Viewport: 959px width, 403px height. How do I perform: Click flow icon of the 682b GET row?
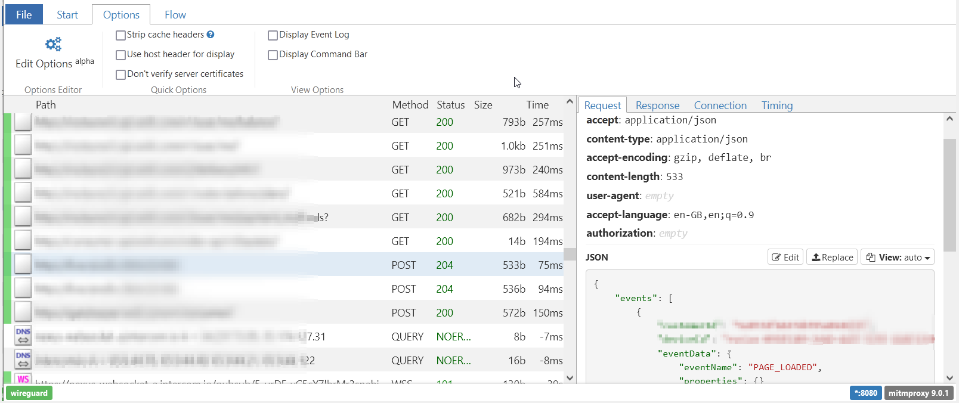23,217
